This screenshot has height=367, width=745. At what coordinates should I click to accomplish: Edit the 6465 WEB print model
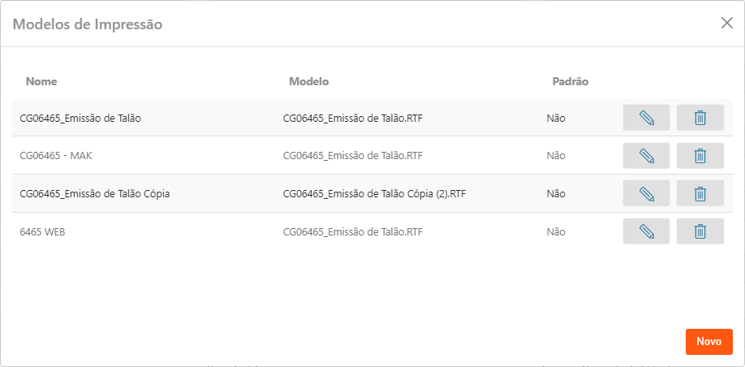646,231
